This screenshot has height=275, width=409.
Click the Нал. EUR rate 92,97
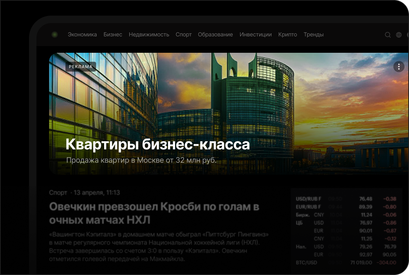click(x=366, y=255)
